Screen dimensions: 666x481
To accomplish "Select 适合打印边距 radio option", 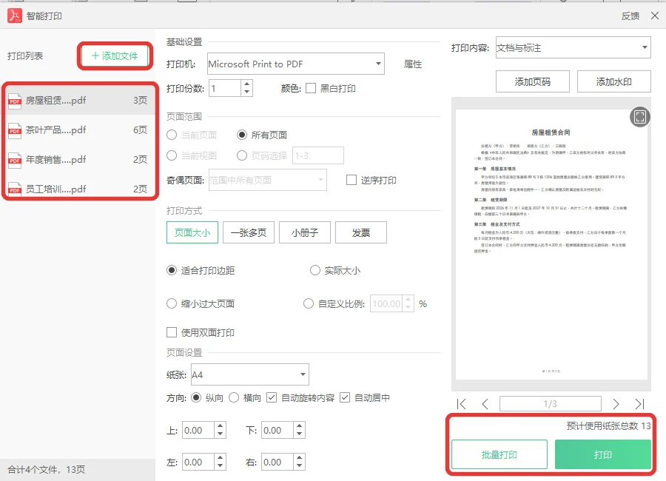I will click(x=172, y=270).
